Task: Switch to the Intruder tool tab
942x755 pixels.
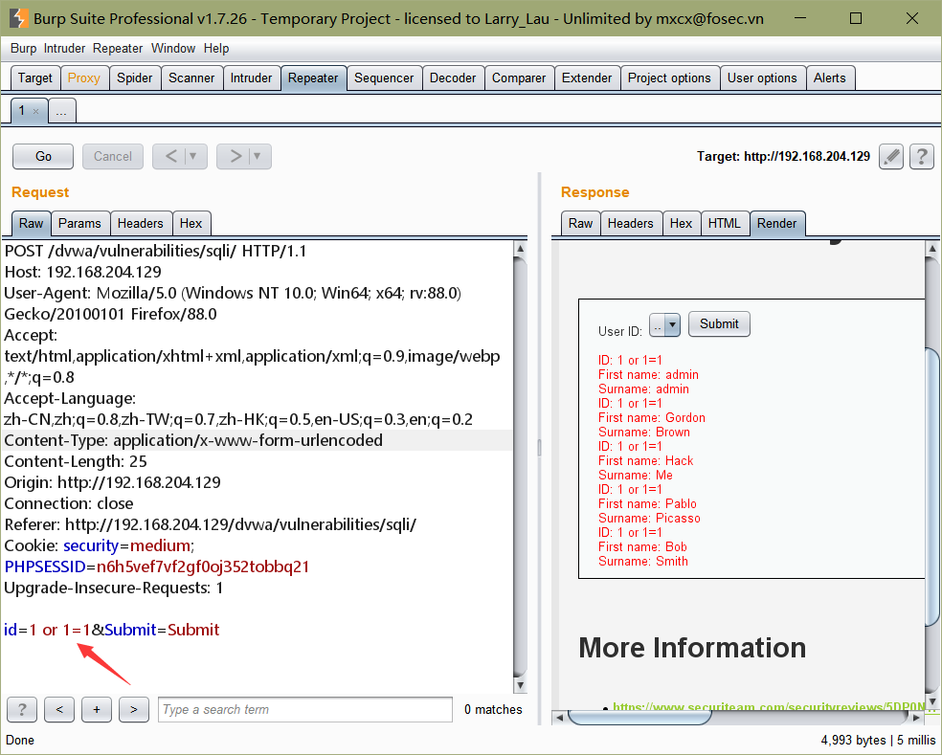Action: click(251, 78)
